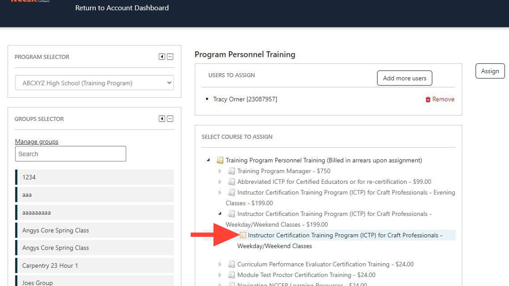Click the Assign button
The image size is (509, 286).
(x=490, y=70)
